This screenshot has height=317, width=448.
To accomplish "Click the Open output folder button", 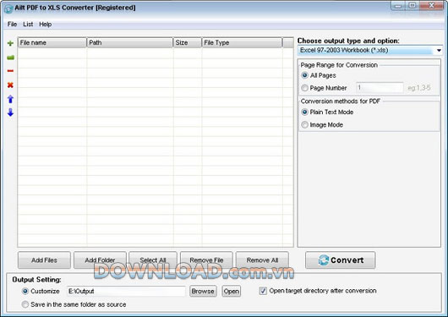I will click(232, 291).
